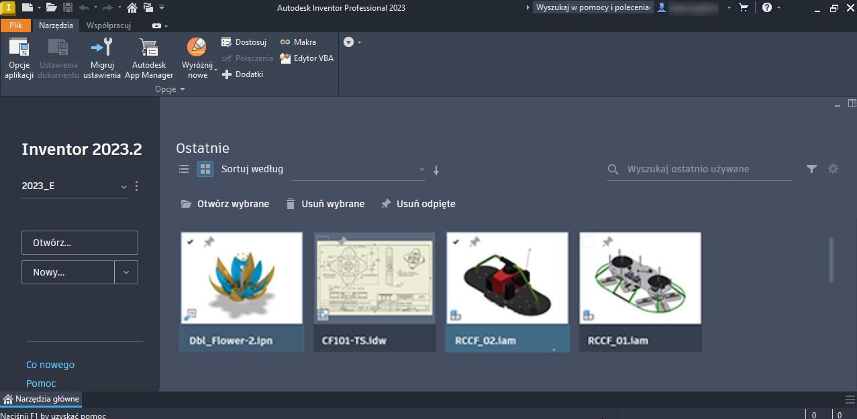Screen dimensions: 857x419
Task: Open the Pomoc link
Action: pos(41,383)
